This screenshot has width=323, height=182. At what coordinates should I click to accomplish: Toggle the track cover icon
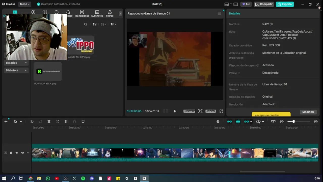(5, 153)
